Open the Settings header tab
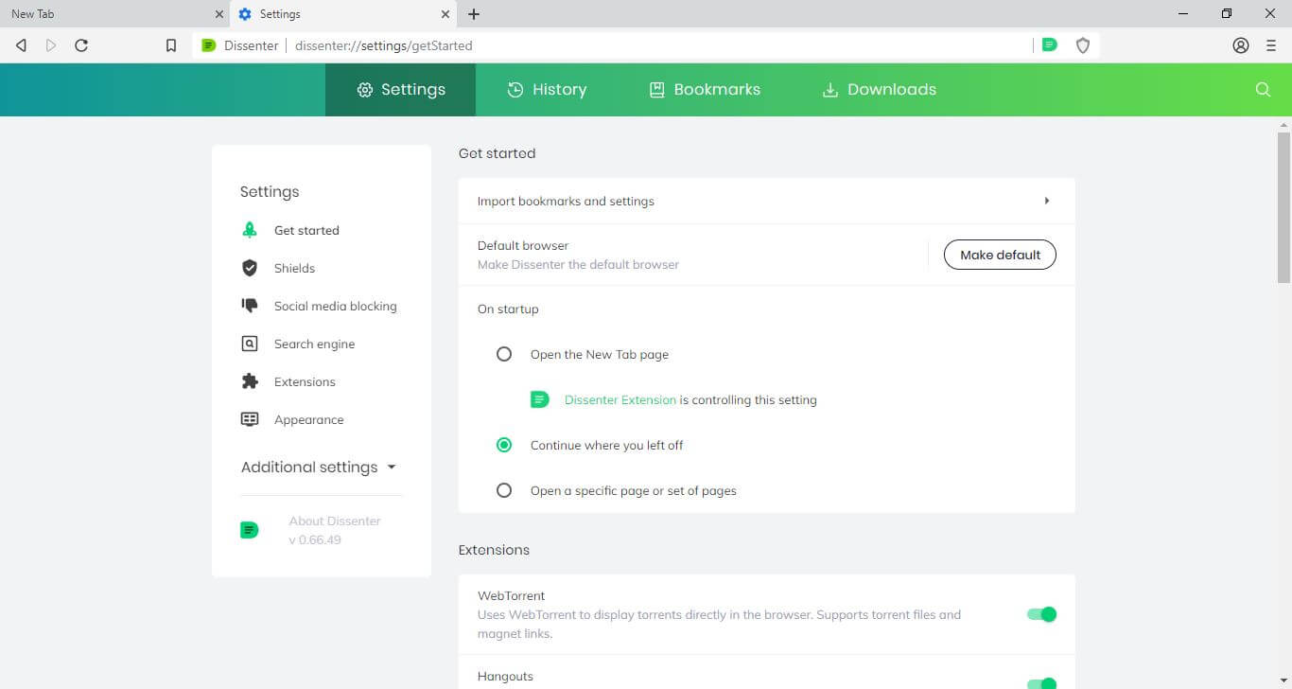This screenshot has width=1292, height=689. click(401, 90)
